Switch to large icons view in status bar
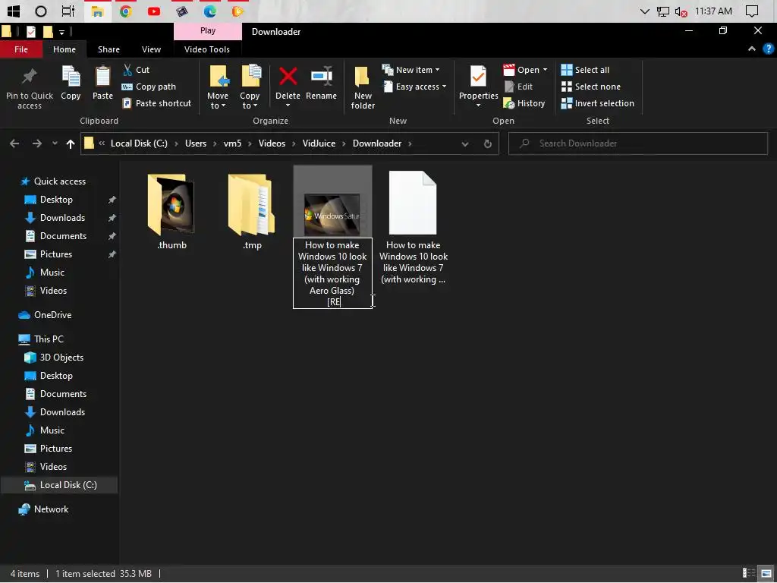 766,574
